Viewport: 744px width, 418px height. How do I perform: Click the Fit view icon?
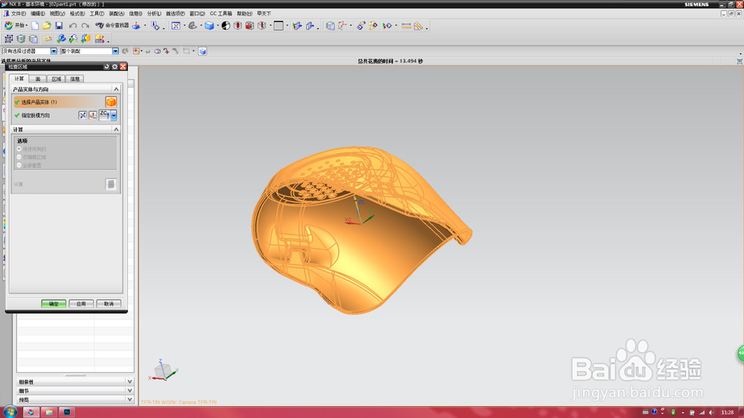click(x=176, y=25)
